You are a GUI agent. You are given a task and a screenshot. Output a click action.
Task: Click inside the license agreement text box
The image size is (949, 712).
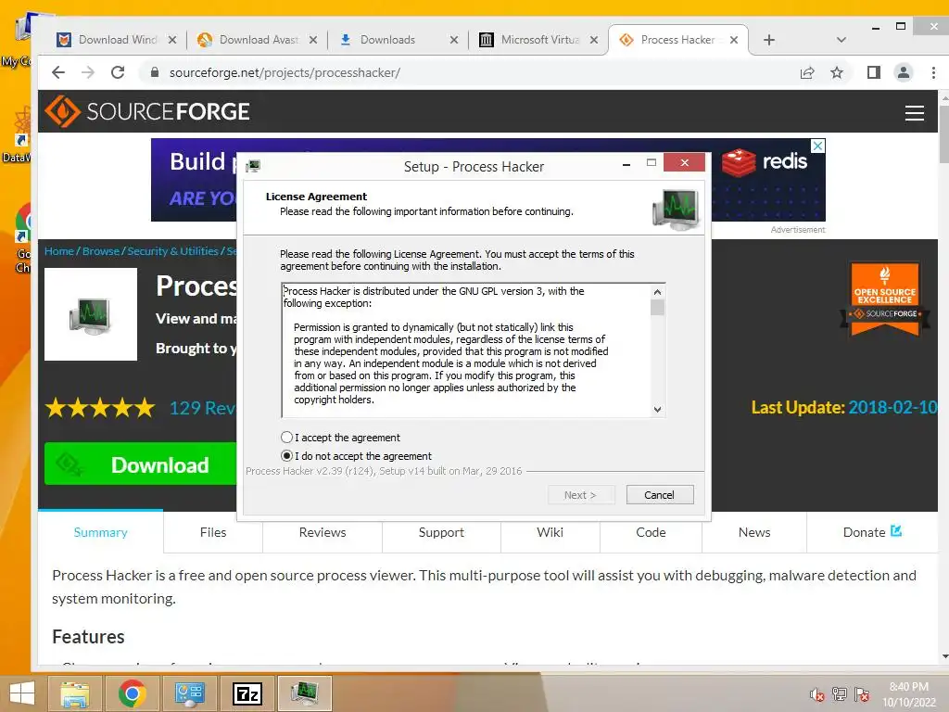click(466, 350)
